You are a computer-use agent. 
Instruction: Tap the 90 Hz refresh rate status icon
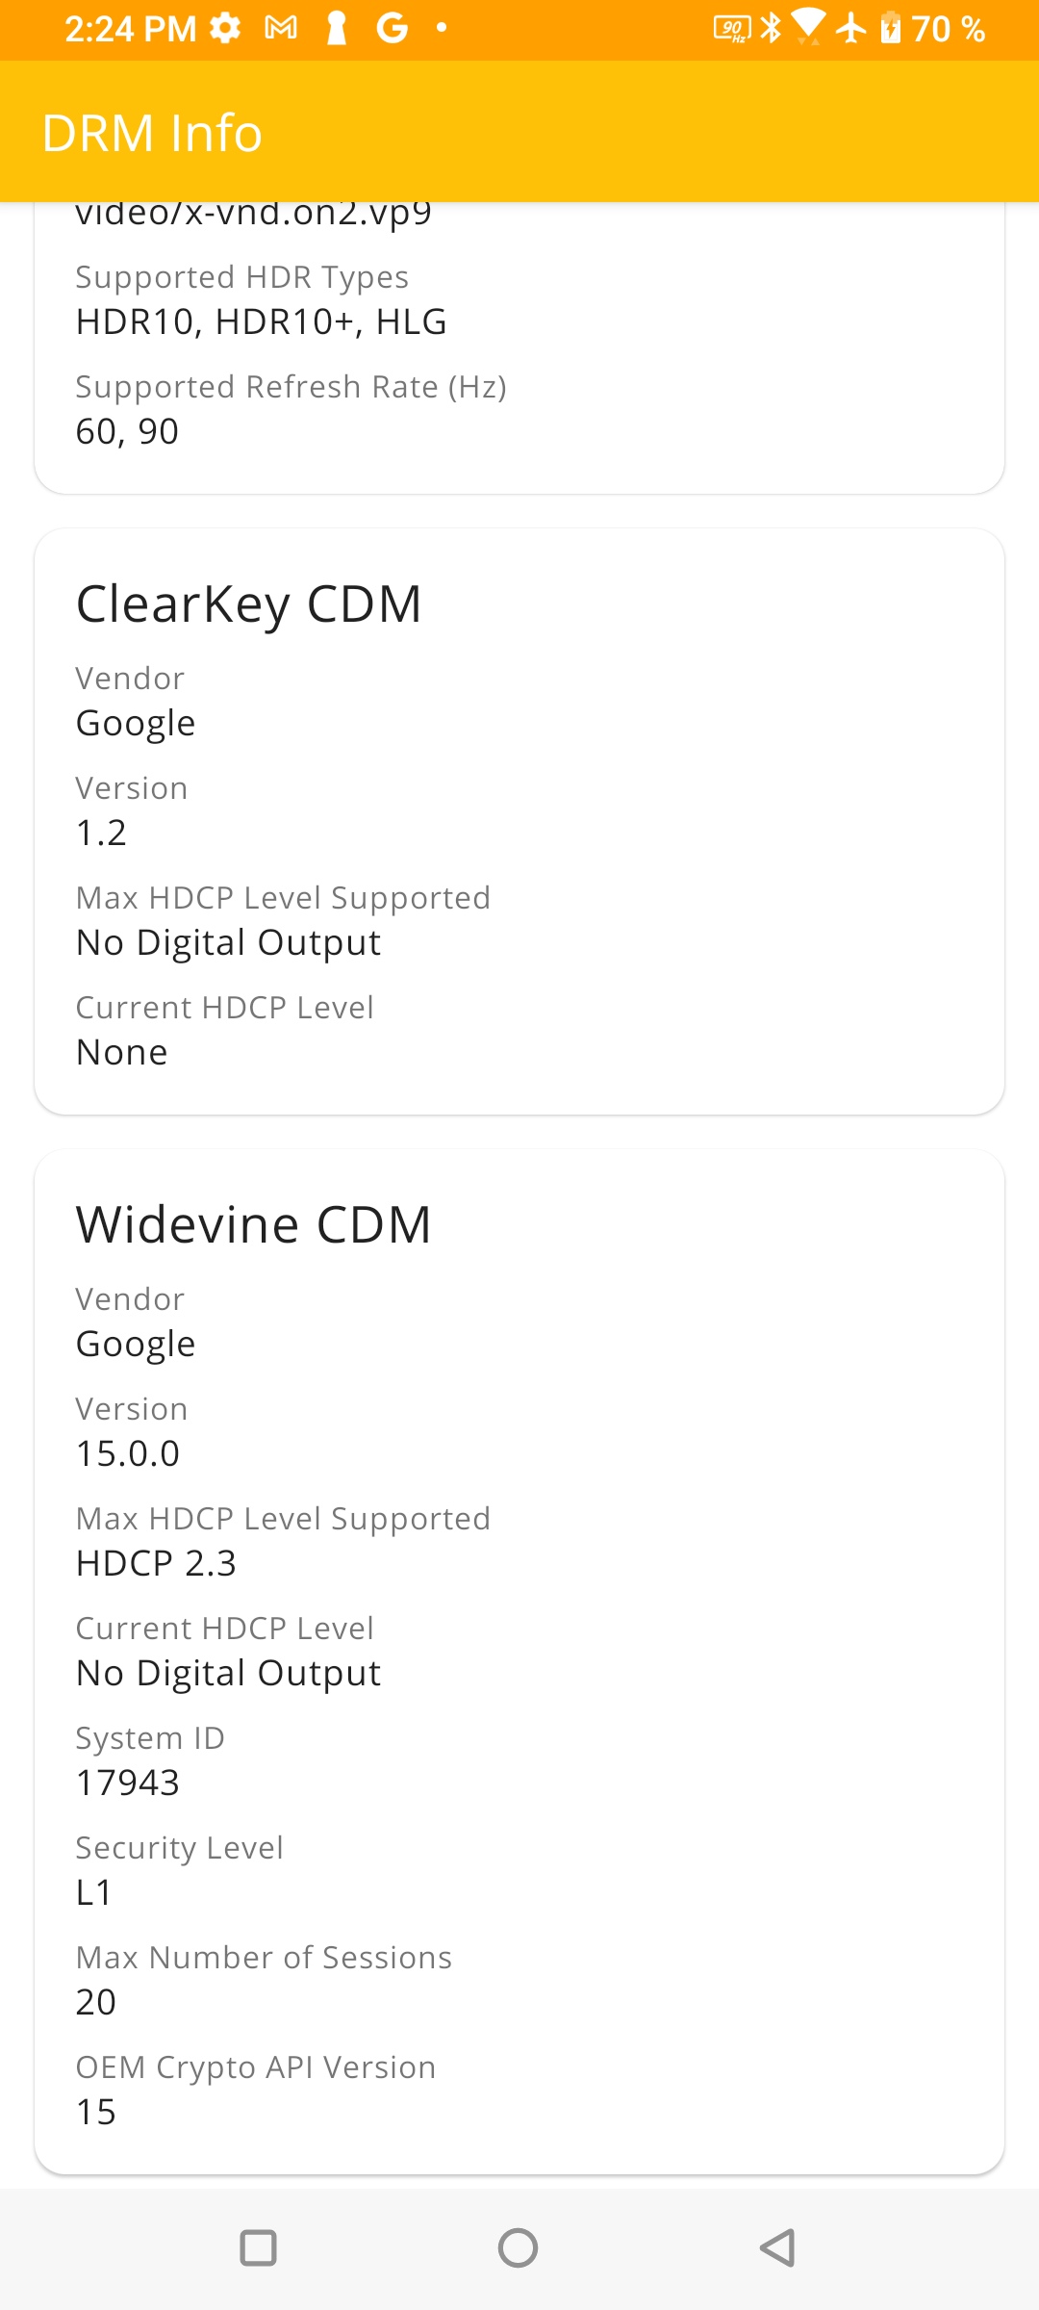click(x=732, y=29)
